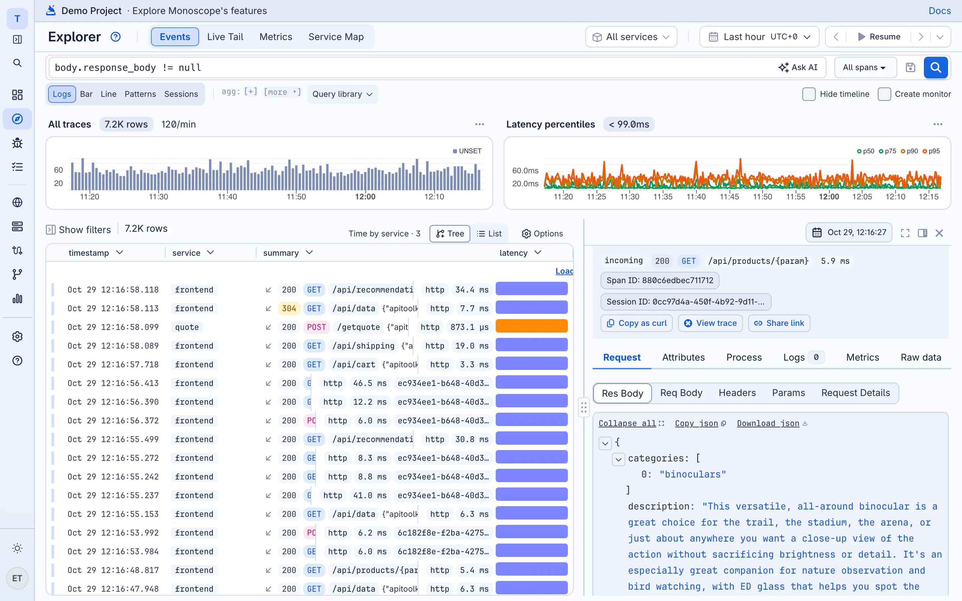This screenshot has height=601, width=962.
Task: Open the All spans dropdown
Action: coord(865,67)
